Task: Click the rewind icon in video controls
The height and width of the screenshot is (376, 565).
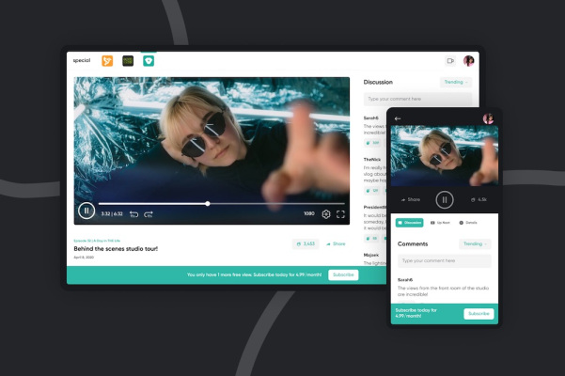Action: coord(133,214)
